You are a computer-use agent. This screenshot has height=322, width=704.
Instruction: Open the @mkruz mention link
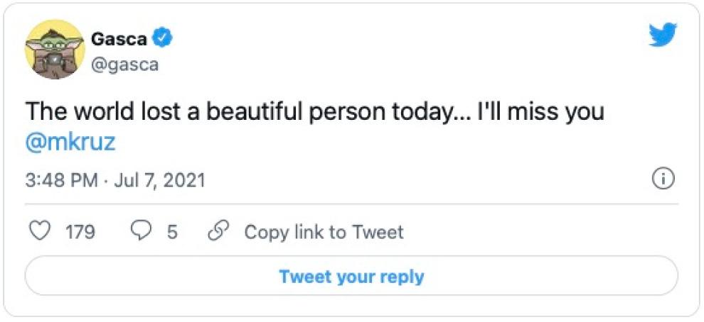(70, 142)
